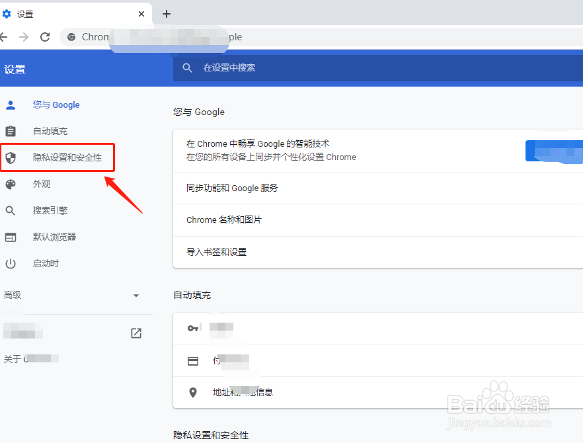The image size is (583, 443).
Task: Click the 在 Chrome 中畅享 Google 的智能技术 text
Action: tap(258, 143)
